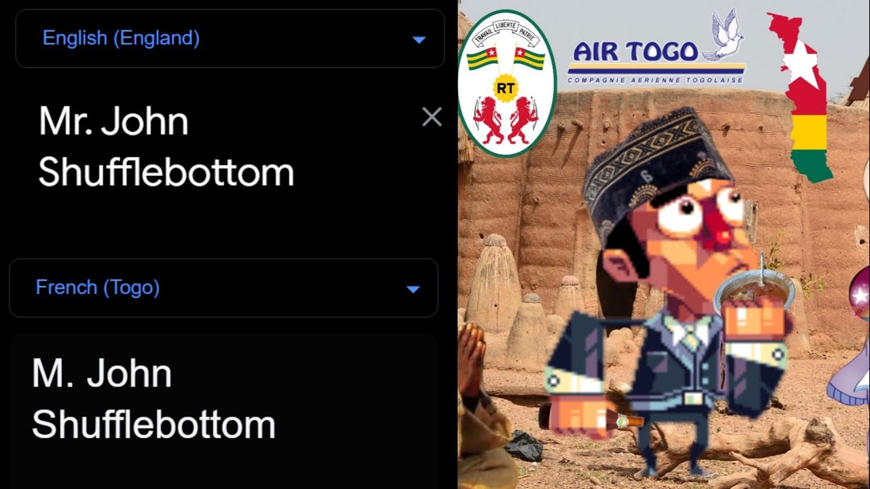Image resolution: width=870 pixels, height=489 pixels.
Task: Click the Togo coat of arms emblem
Action: pyautogui.click(x=507, y=83)
